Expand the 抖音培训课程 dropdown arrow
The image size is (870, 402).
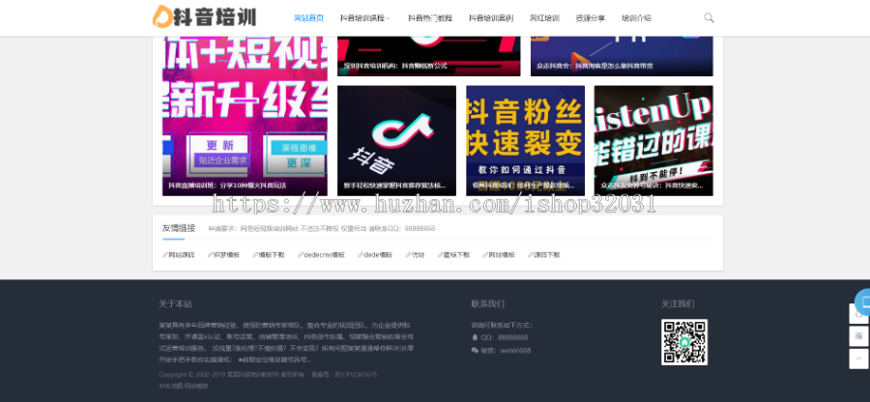click(389, 18)
